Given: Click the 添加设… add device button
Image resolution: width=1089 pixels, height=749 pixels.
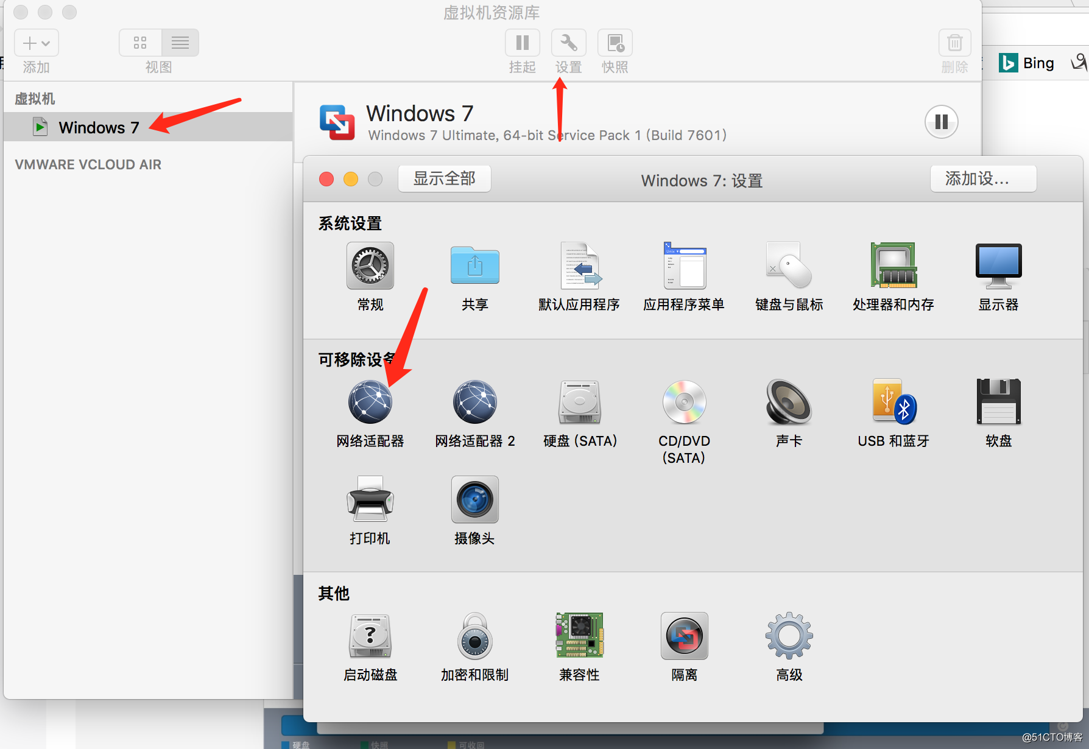Looking at the screenshot, I should [x=983, y=178].
